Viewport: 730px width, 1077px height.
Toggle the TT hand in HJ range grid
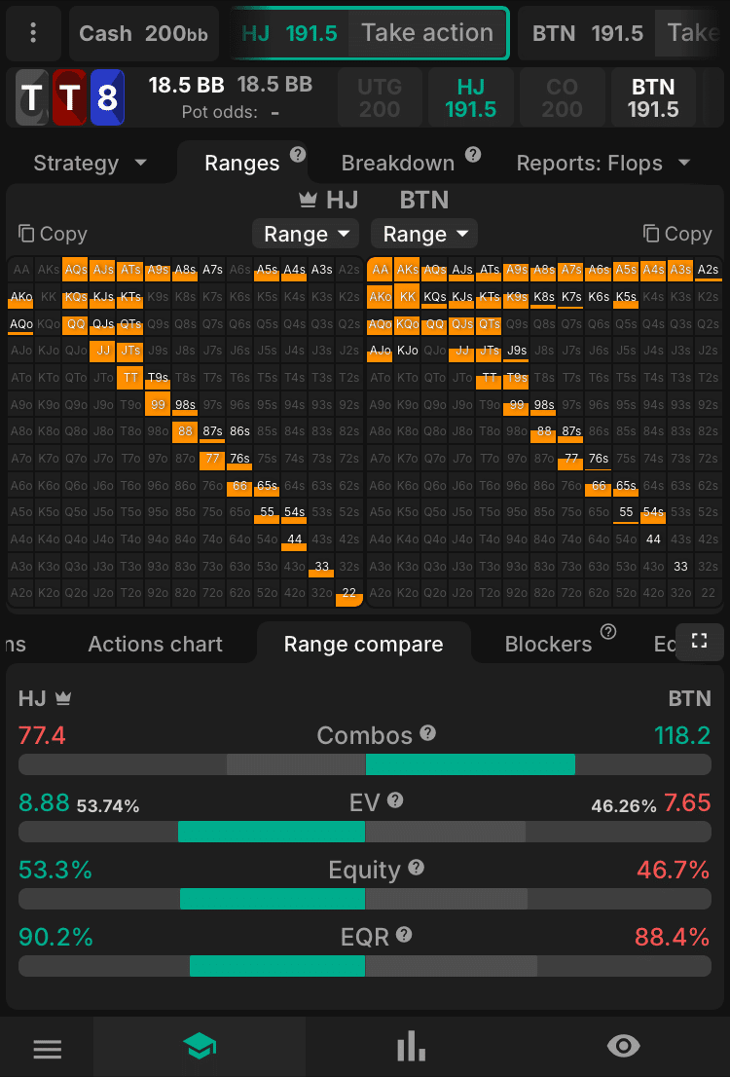pos(129,376)
